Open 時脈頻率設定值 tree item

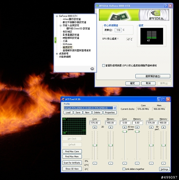point(71,38)
